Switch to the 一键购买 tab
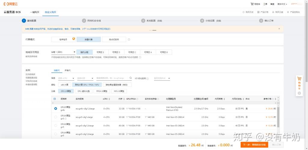Viewport: 308px width, 150px height. [35, 12]
